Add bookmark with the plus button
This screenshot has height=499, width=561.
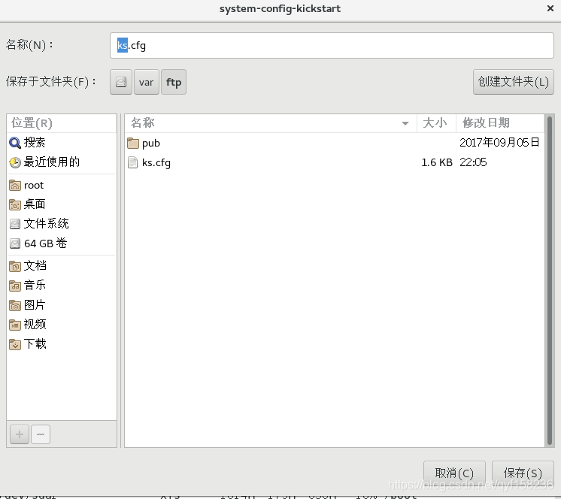tap(20, 434)
